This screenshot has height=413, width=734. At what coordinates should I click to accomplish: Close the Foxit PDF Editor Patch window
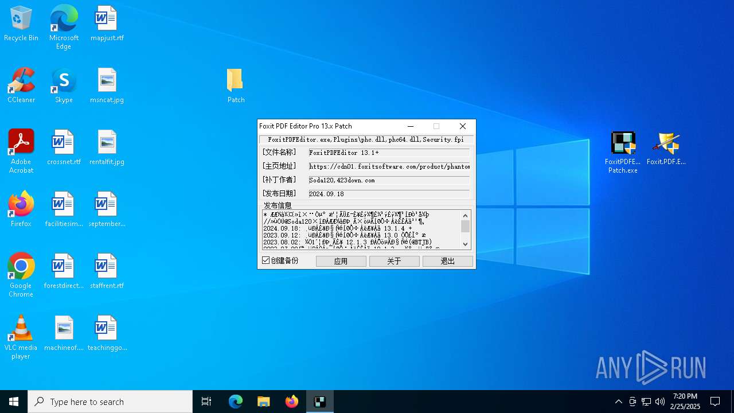click(x=463, y=126)
